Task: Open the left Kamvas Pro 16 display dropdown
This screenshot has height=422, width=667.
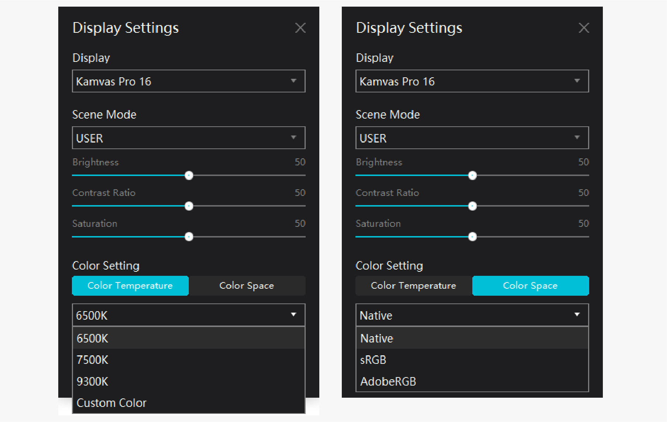Action: pyautogui.click(x=189, y=81)
